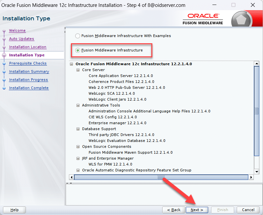Viewport: 263px width, 215px height.
Task: Select Fusion Middleware Infrastructure With Examples radio button
Action: point(77,36)
